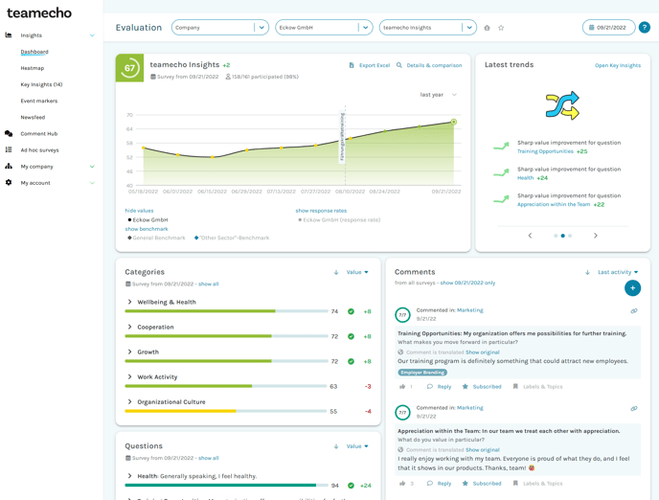This screenshot has width=659, height=500.
Task: Open the home icon in Evaluation bar
Action: 487,28
